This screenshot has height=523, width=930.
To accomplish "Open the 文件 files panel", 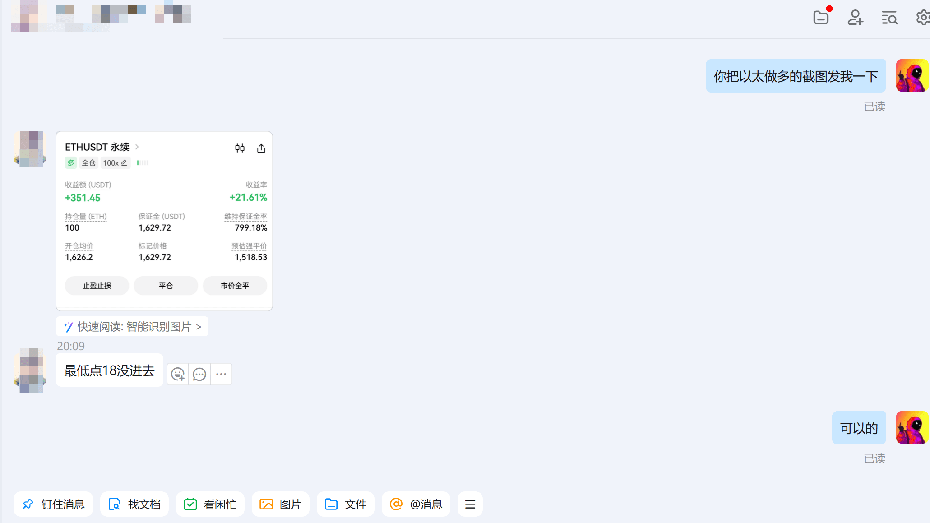I will coord(345,504).
